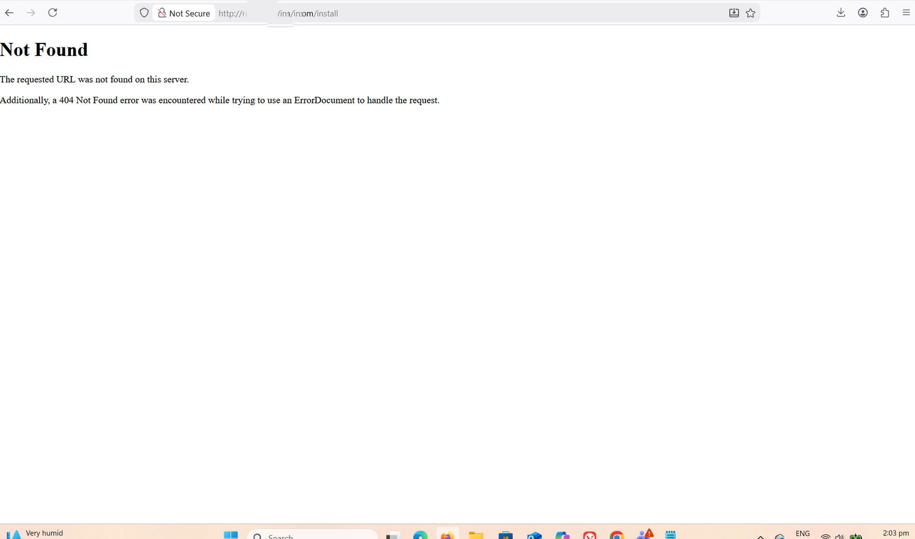This screenshot has width=915, height=539.
Task: Click the URL address bar field
Action: point(457,13)
